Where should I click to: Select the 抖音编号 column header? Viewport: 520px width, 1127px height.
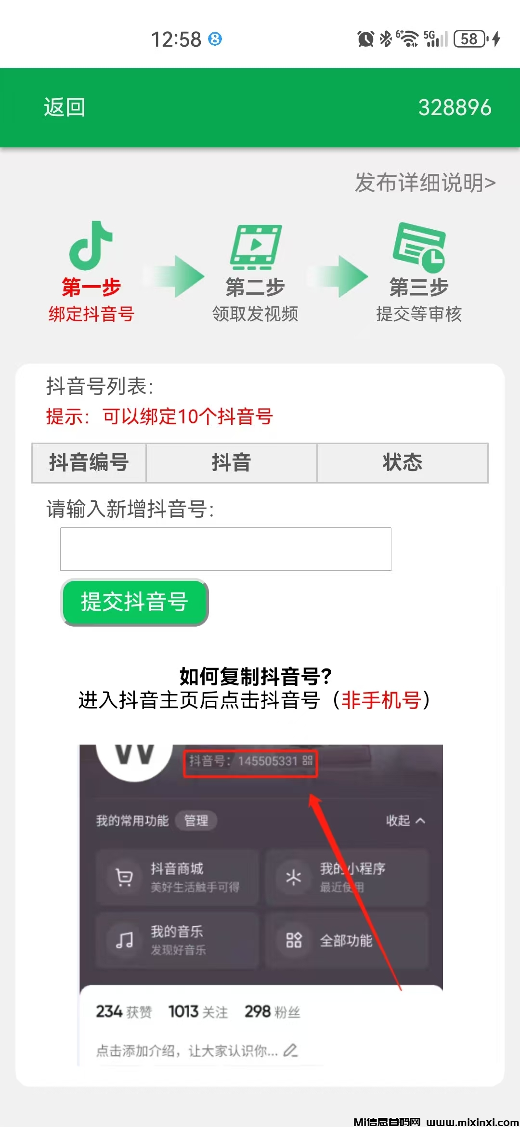(x=89, y=463)
